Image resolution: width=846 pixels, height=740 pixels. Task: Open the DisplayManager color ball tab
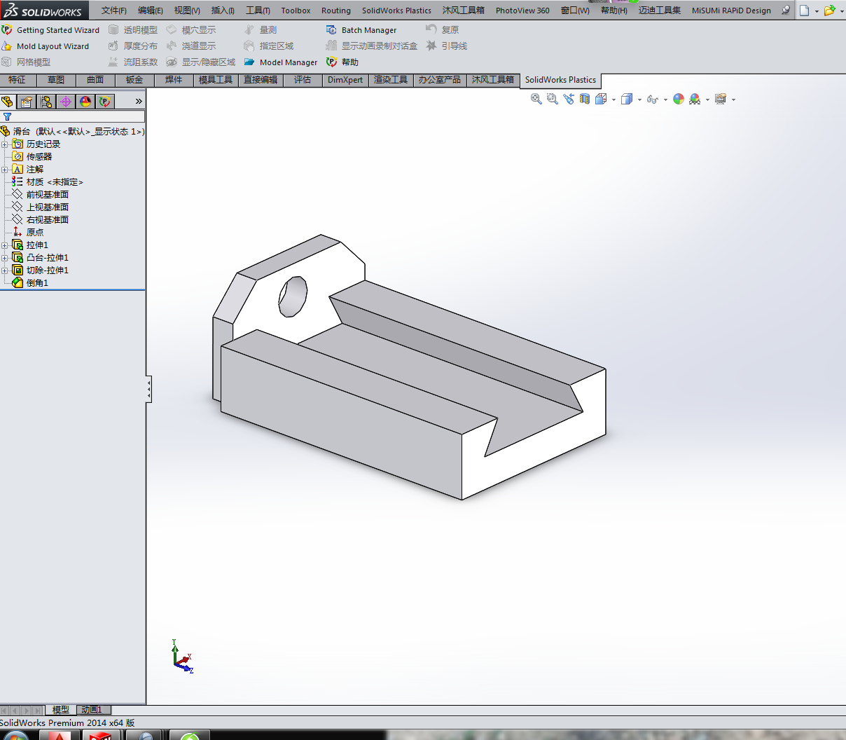pyautogui.click(x=85, y=102)
